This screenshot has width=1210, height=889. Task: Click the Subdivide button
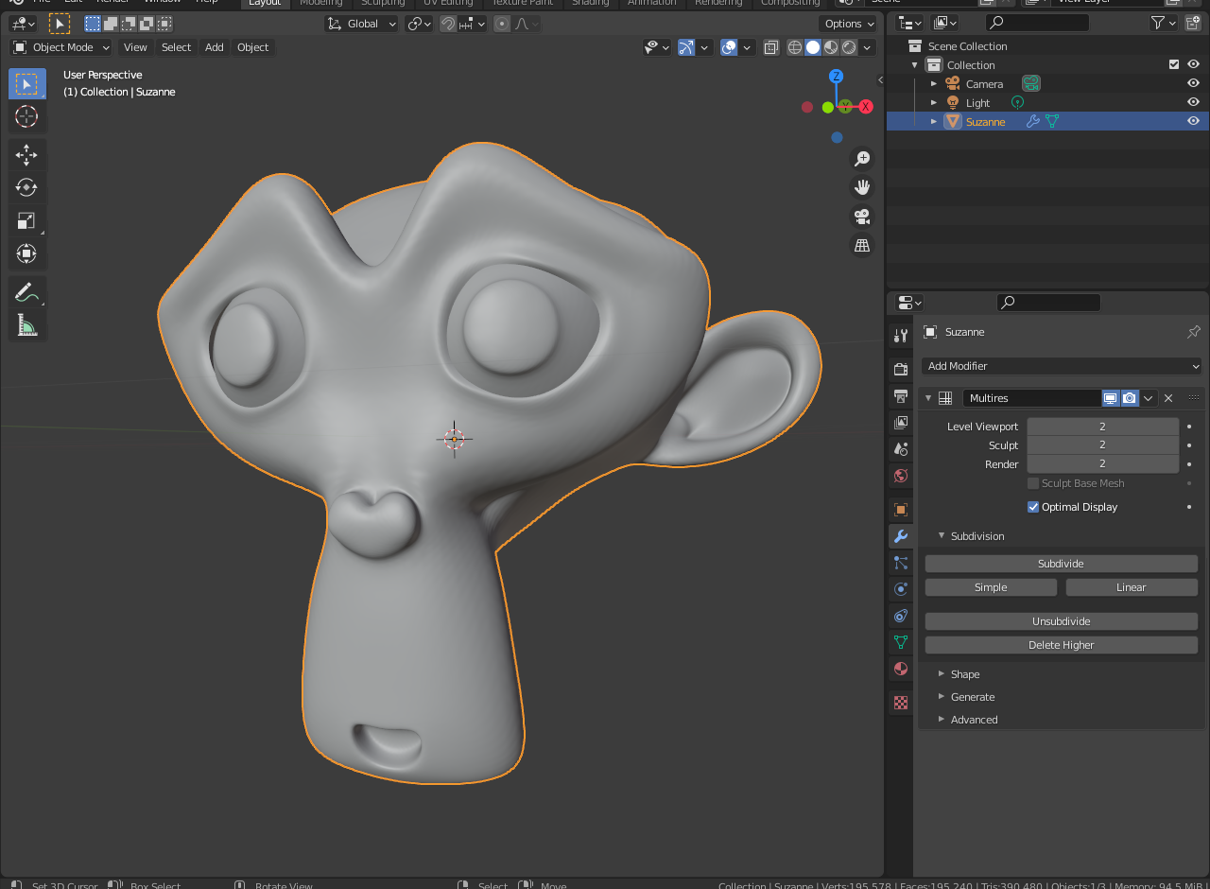[1061, 564]
